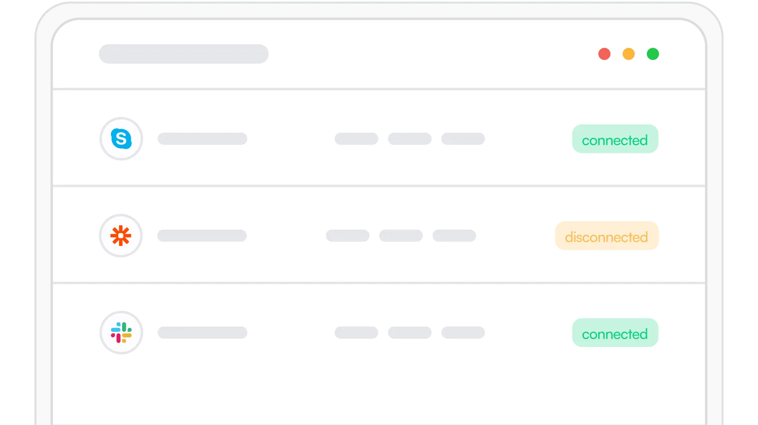This screenshot has width=758, height=425.
Task: Click the Skype app icon
Action: [121, 139]
